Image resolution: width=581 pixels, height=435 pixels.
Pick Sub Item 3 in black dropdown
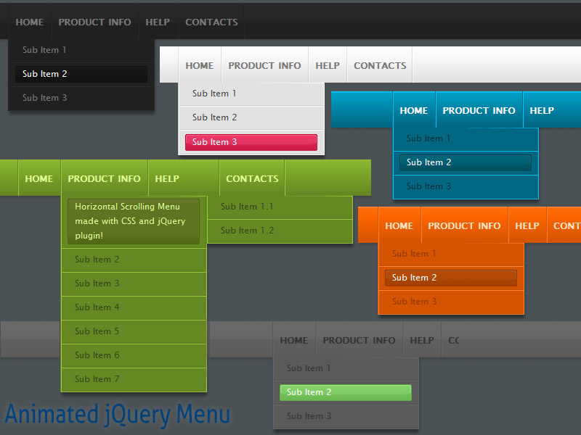click(81, 98)
